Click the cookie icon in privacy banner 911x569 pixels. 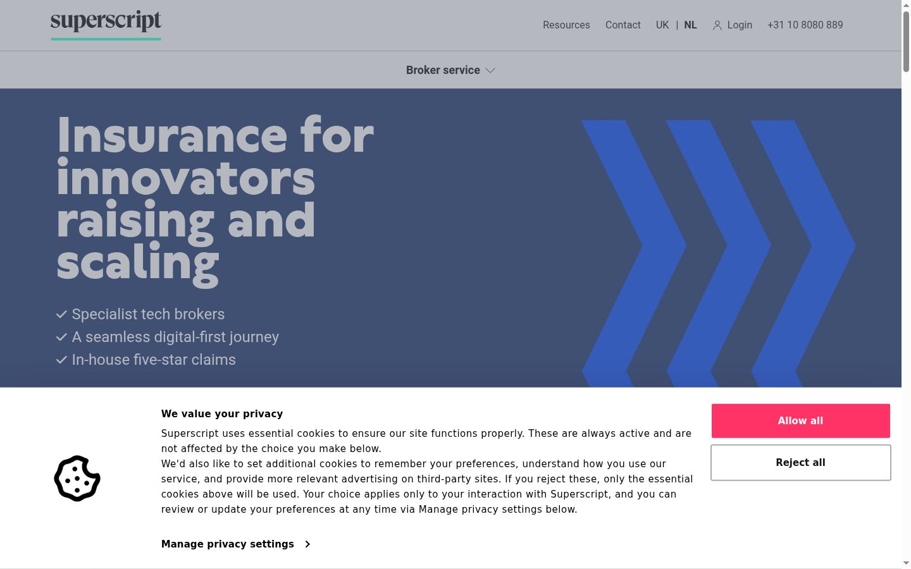77,479
